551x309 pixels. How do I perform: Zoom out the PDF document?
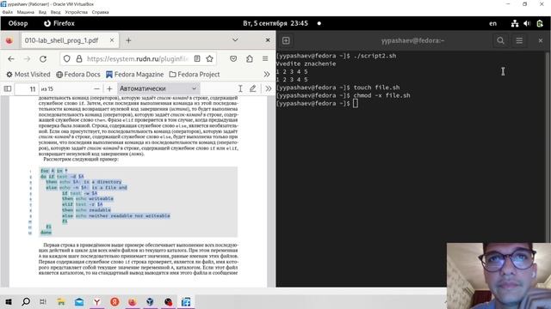tap(96, 88)
